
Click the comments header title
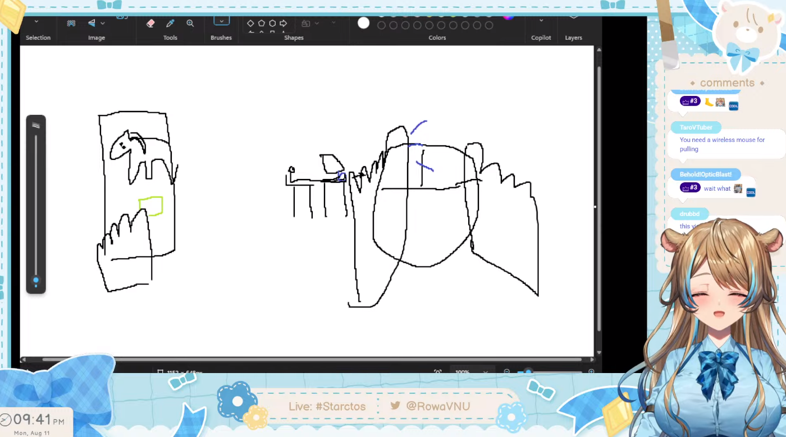pyautogui.click(x=727, y=83)
